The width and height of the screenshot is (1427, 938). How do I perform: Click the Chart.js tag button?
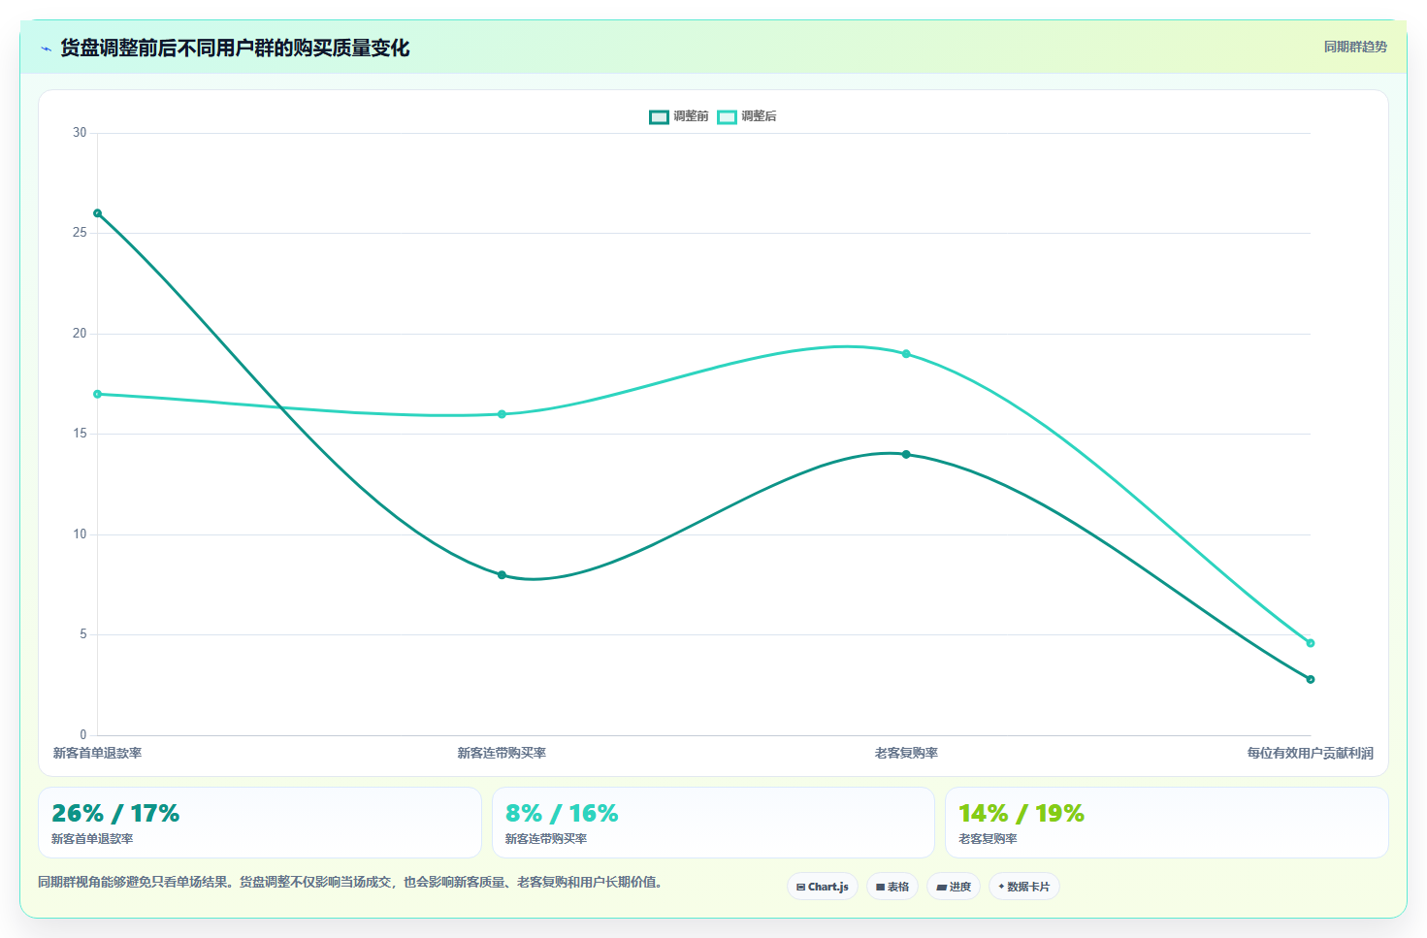[x=823, y=887]
